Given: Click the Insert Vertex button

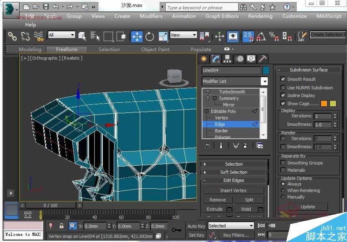Looking at the screenshot, I should click(x=233, y=190).
